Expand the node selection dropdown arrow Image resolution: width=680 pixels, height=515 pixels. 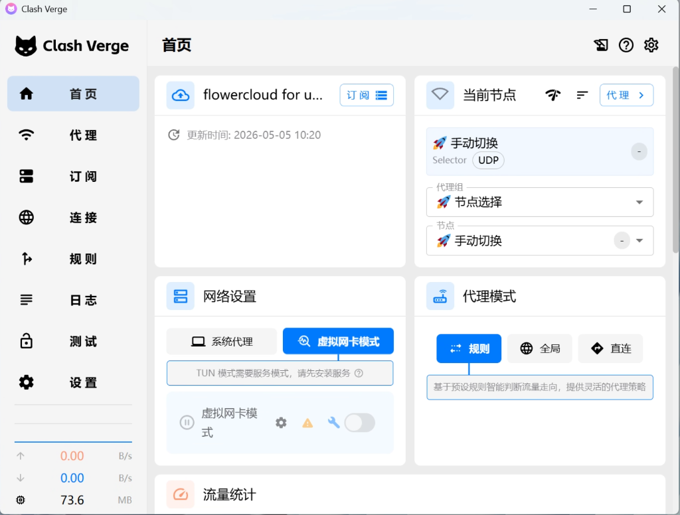639,241
